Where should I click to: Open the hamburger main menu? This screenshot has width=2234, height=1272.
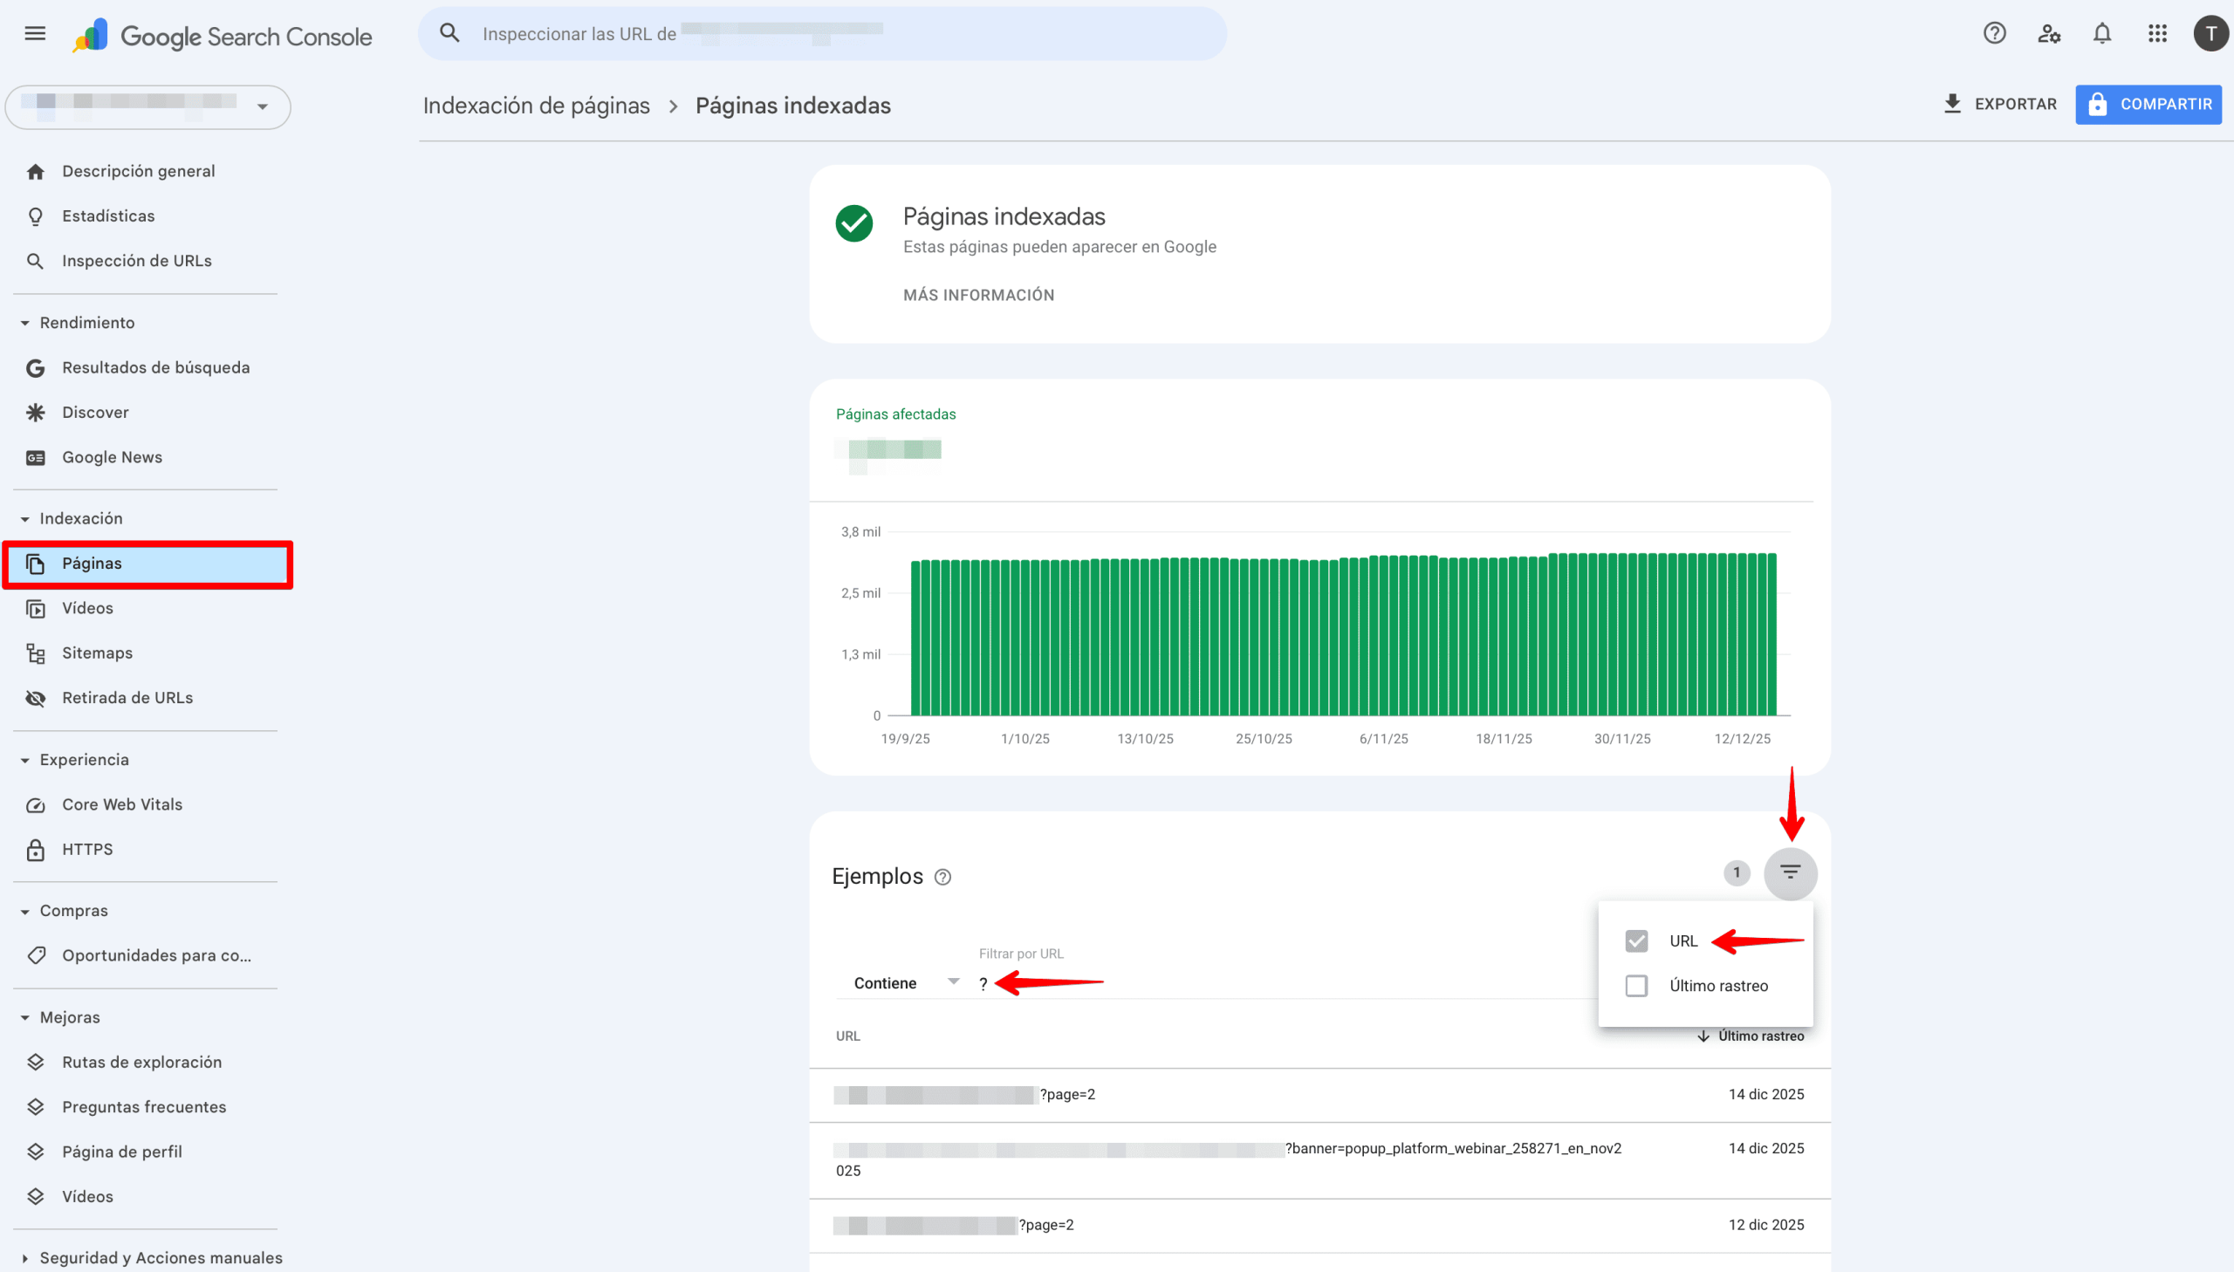click(35, 34)
